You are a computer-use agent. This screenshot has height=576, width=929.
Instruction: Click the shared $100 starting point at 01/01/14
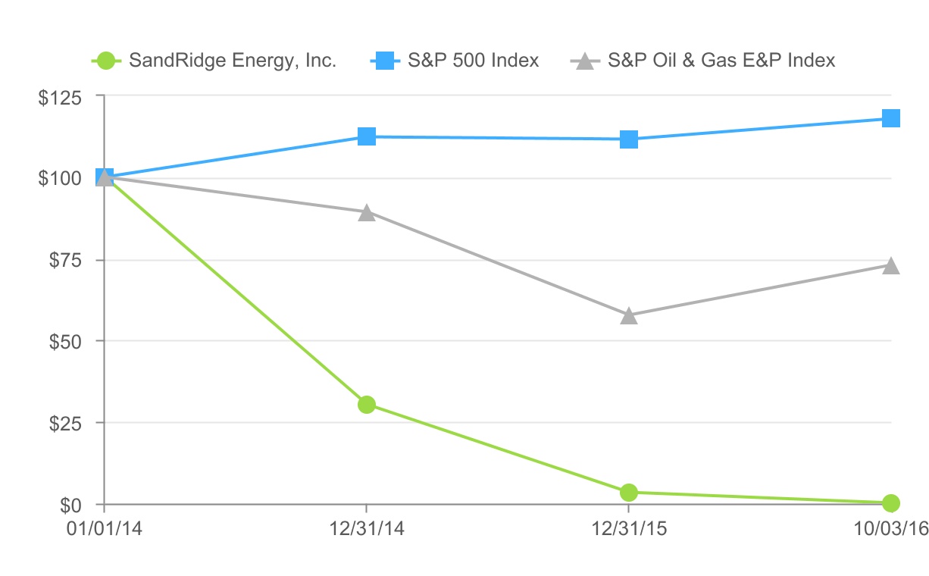point(105,177)
